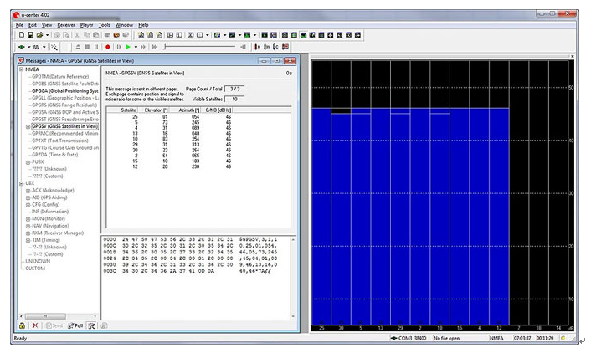Select GPGGA (Global Positioning) message in tree

(65, 91)
